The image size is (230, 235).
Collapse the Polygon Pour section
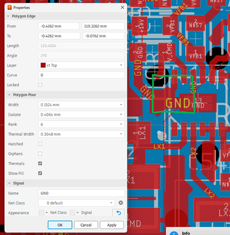pyautogui.click(x=9, y=95)
